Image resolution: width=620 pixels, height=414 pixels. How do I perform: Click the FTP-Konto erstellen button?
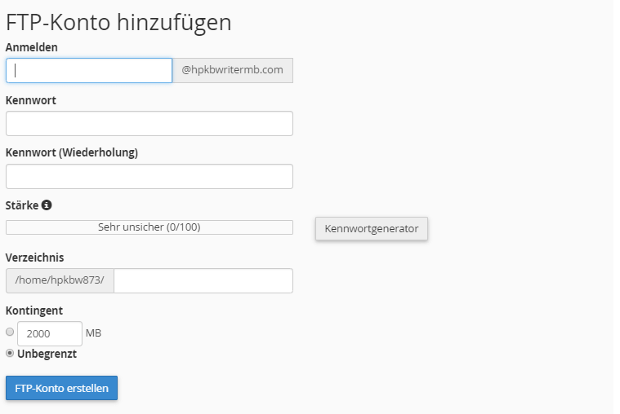click(62, 388)
